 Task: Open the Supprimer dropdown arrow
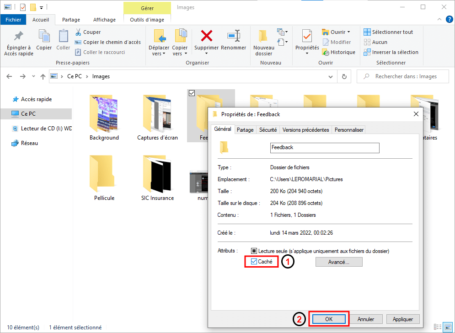206,54
